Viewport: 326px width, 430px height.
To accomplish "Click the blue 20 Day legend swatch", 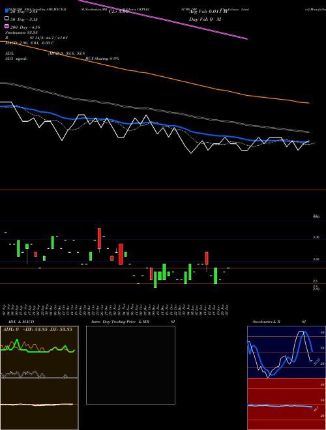I will [x=7, y=11].
